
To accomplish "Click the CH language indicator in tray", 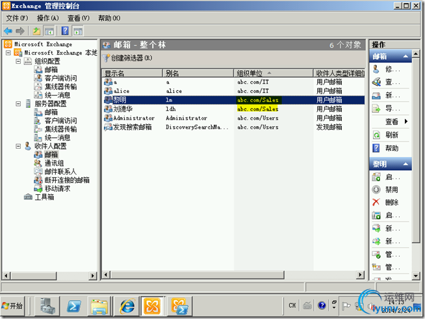I will tap(292, 305).
